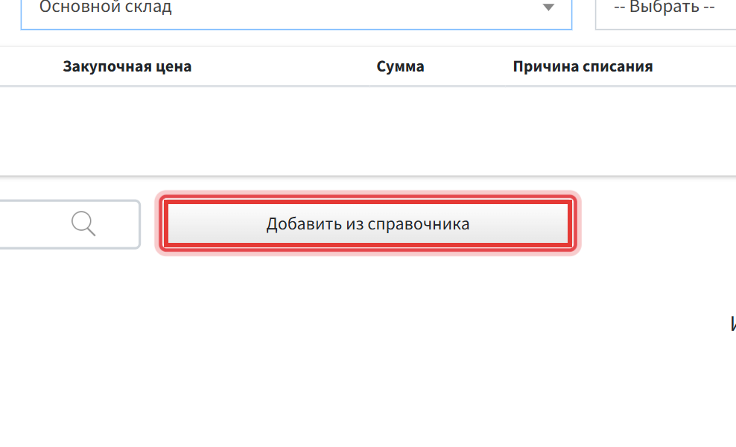
Task: Click the gray arrow on Основной склад selector
Action: click(548, 7)
